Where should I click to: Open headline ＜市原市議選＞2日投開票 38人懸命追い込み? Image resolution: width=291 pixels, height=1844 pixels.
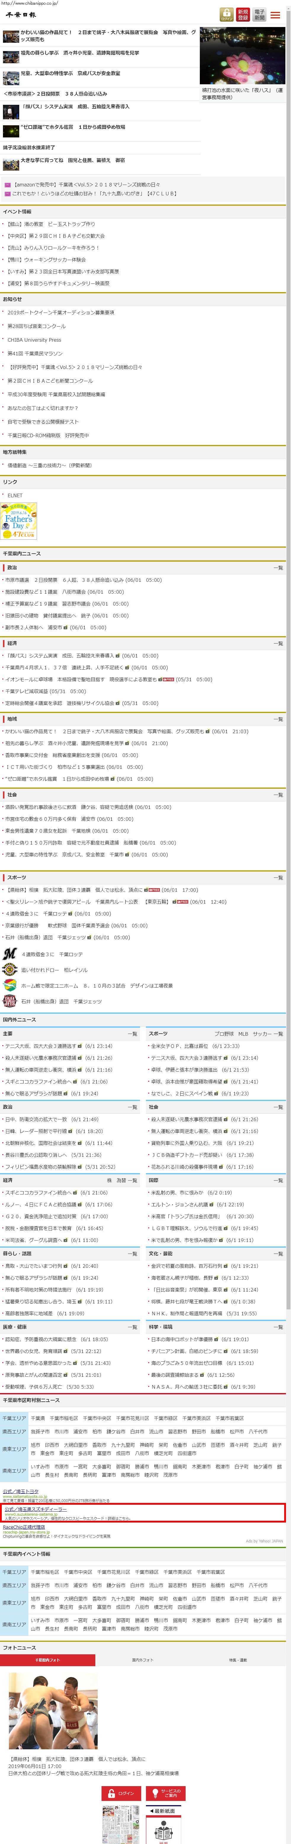55,94
